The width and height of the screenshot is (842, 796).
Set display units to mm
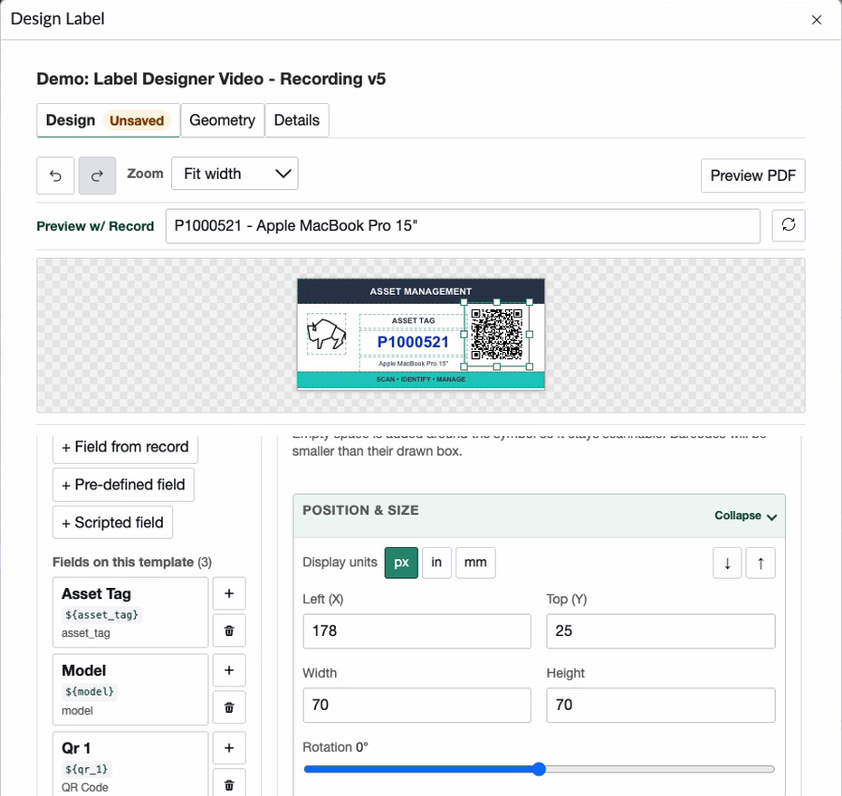[475, 563]
